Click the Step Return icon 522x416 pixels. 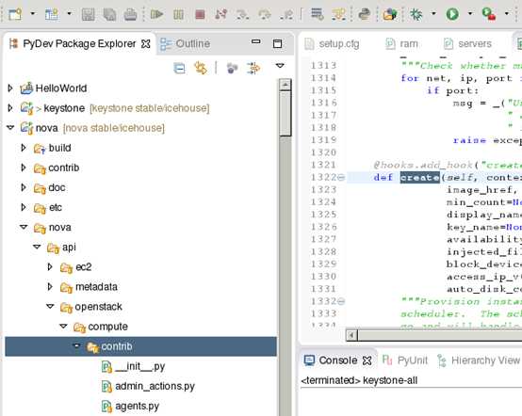[286, 14]
